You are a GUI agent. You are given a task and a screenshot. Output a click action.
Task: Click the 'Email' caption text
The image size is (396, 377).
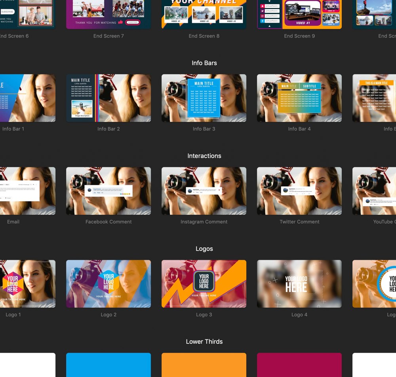13,222
